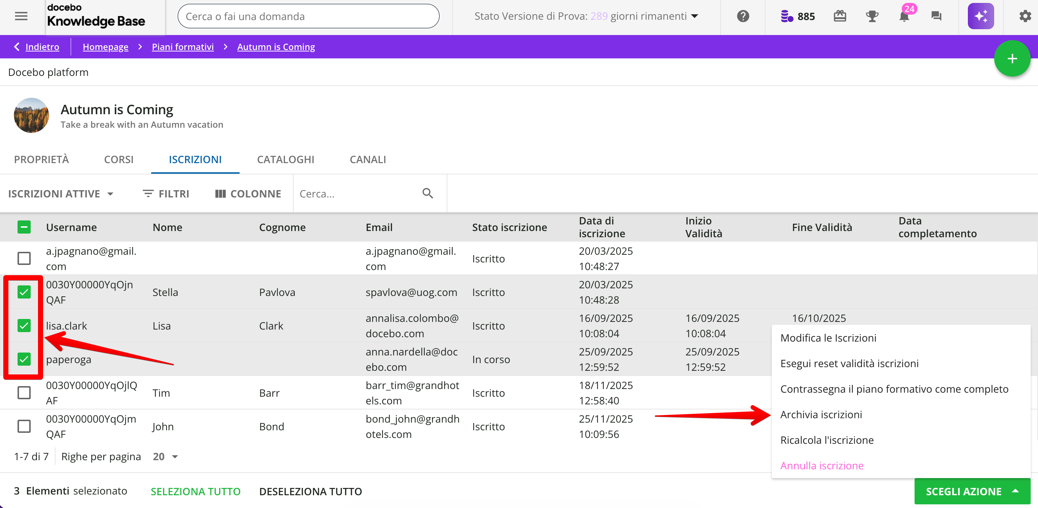Check the a.jpagnano@gmail.com row checkbox
The image size is (1038, 508).
point(24,258)
